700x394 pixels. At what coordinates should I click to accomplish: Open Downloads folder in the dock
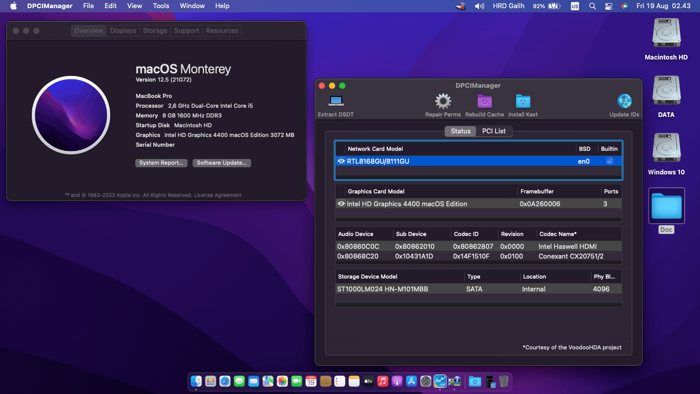[475, 381]
